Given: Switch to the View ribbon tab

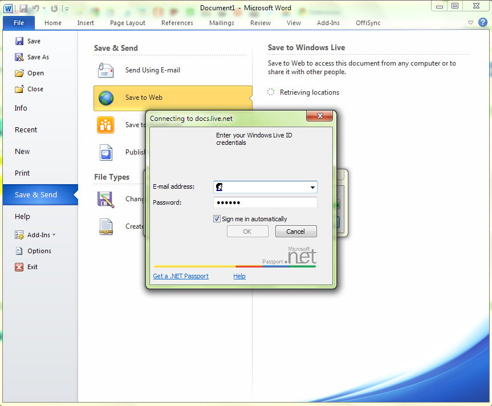Looking at the screenshot, I should [x=294, y=23].
